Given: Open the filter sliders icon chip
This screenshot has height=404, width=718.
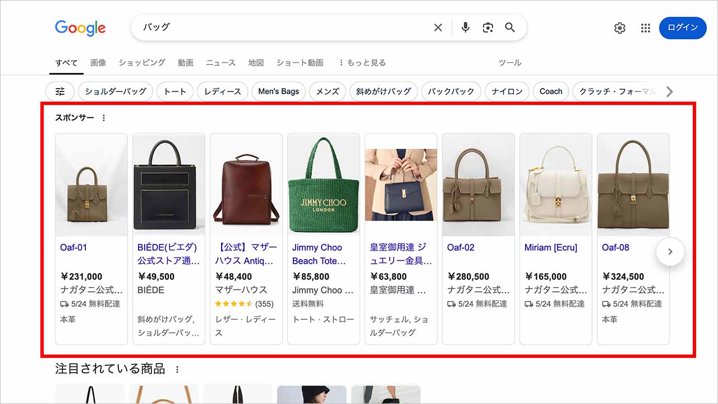Looking at the screenshot, I should click(60, 91).
